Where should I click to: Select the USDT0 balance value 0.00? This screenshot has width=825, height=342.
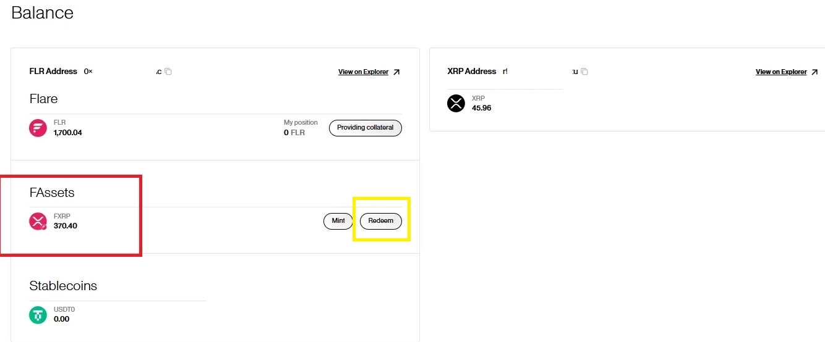pos(62,319)
